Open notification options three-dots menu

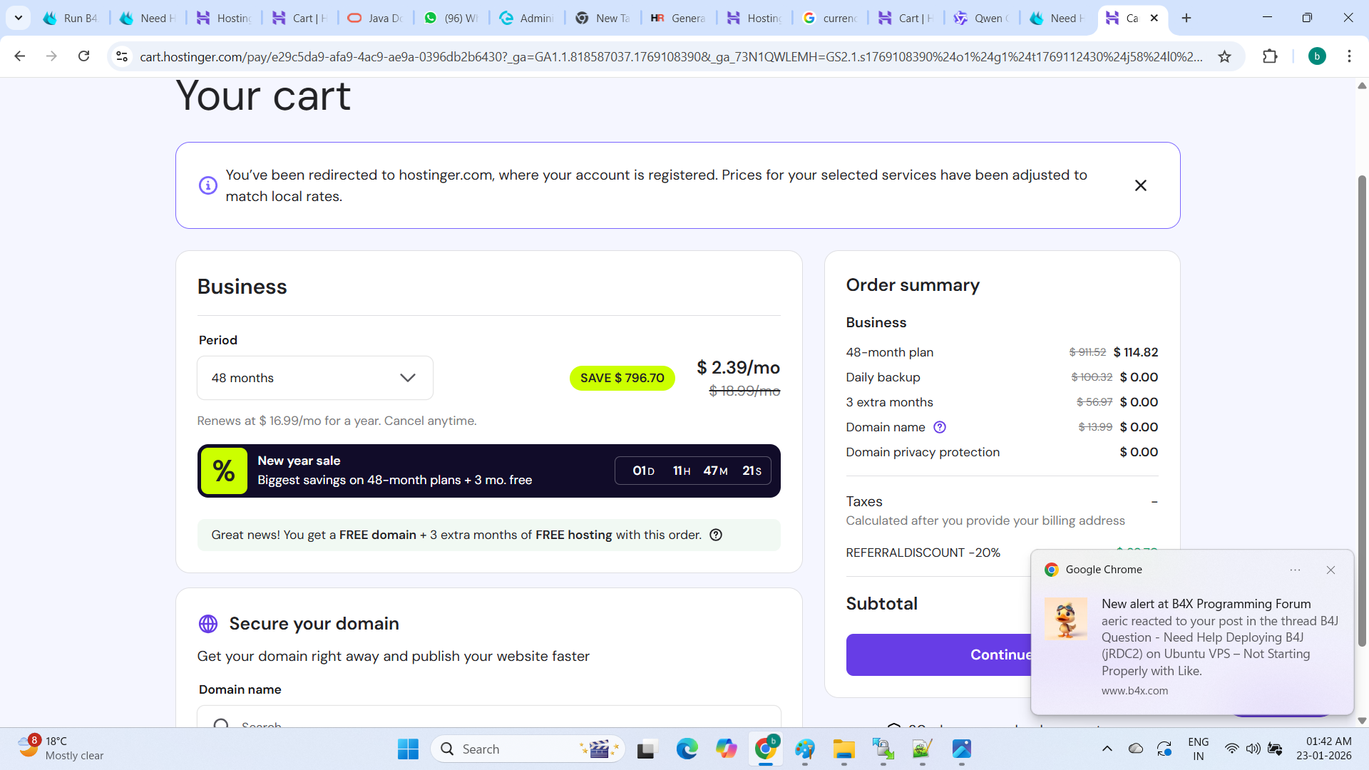(x=1295, y=570)
